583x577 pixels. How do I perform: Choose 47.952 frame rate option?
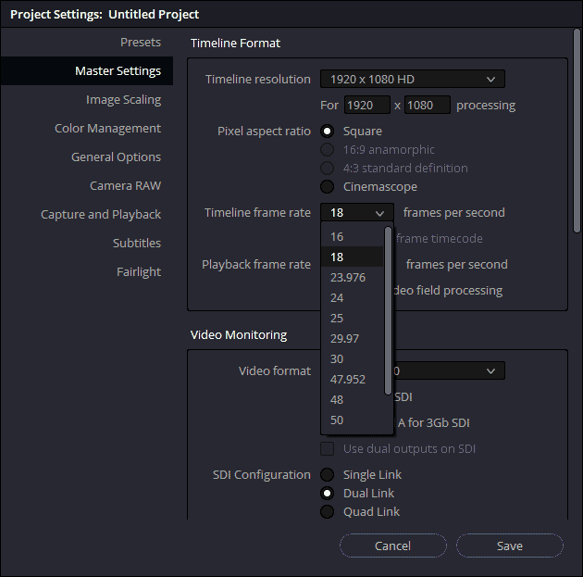coord(352,379)
